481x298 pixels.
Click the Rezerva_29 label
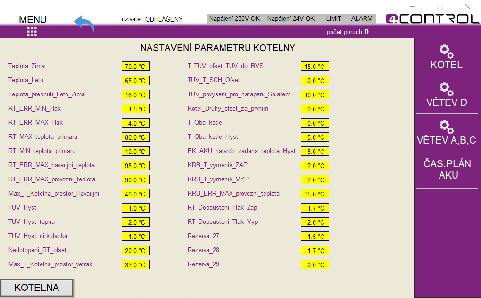click(203, 264)
